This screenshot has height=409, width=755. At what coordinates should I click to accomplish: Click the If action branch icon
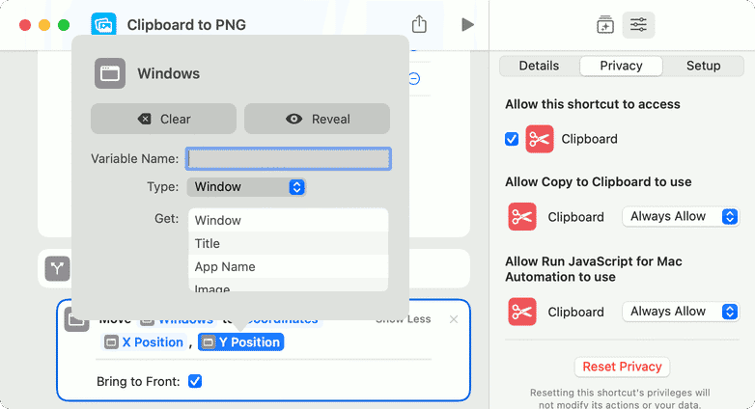[57, 268]
